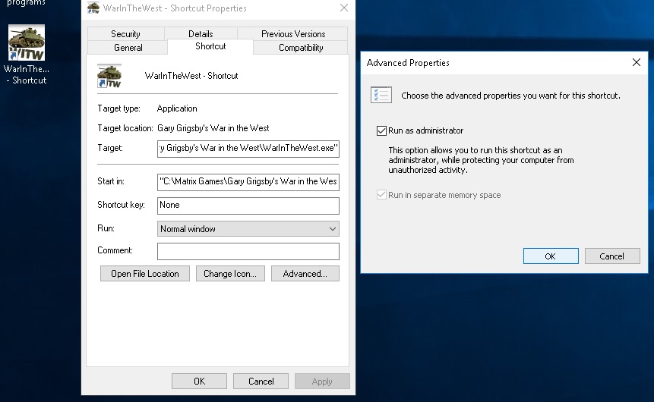The image size is (654, 402).
Task: Click the tank icon in Shortcut Properties title bar
Action: 93,8
